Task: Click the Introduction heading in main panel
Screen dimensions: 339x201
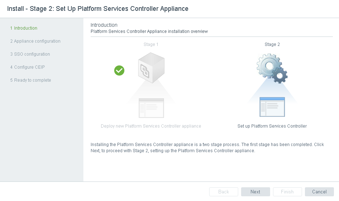Action: click(104, 25)
